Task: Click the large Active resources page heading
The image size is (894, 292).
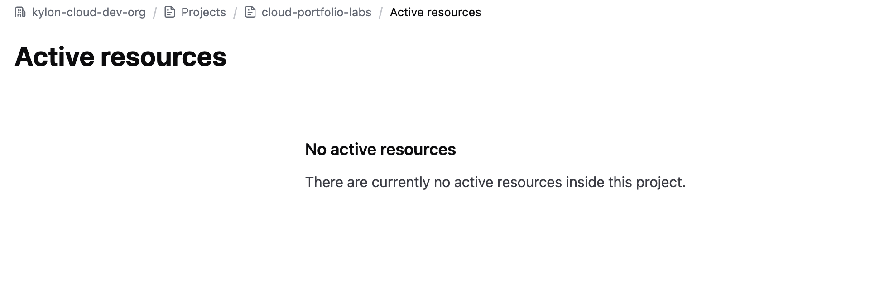Action: click(x=120, y=57)
